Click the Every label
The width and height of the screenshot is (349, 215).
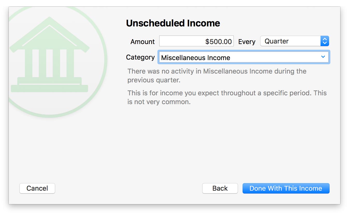coord(246,42)
